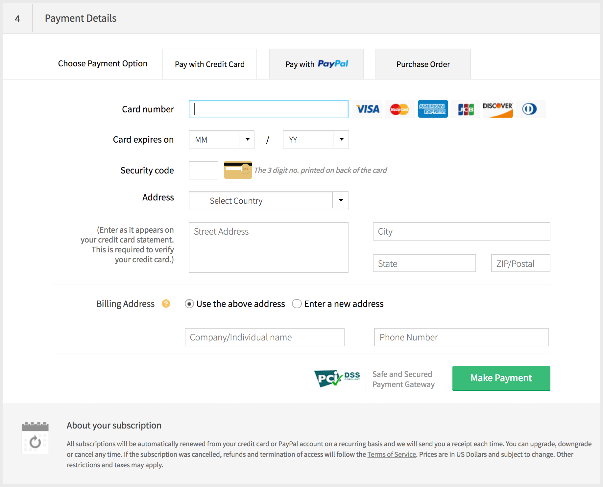
Task: Select 'Use the above address' radio button
Action: pos(189,304)
